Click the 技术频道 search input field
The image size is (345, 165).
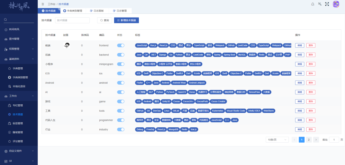click(x=72, y=20)
